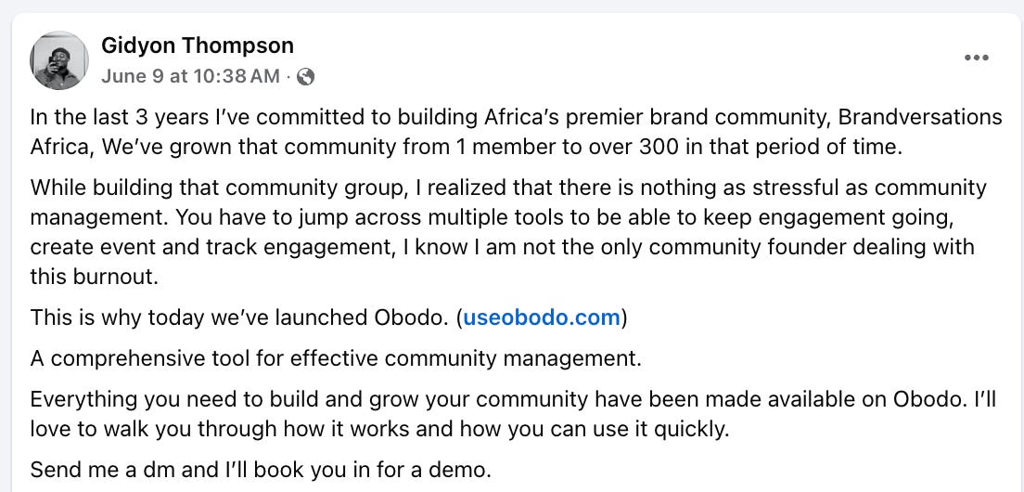1024x492 pixels.
Task: Open the three-dot post options menu
Action: pyautogui.click(x=976, y=58)
